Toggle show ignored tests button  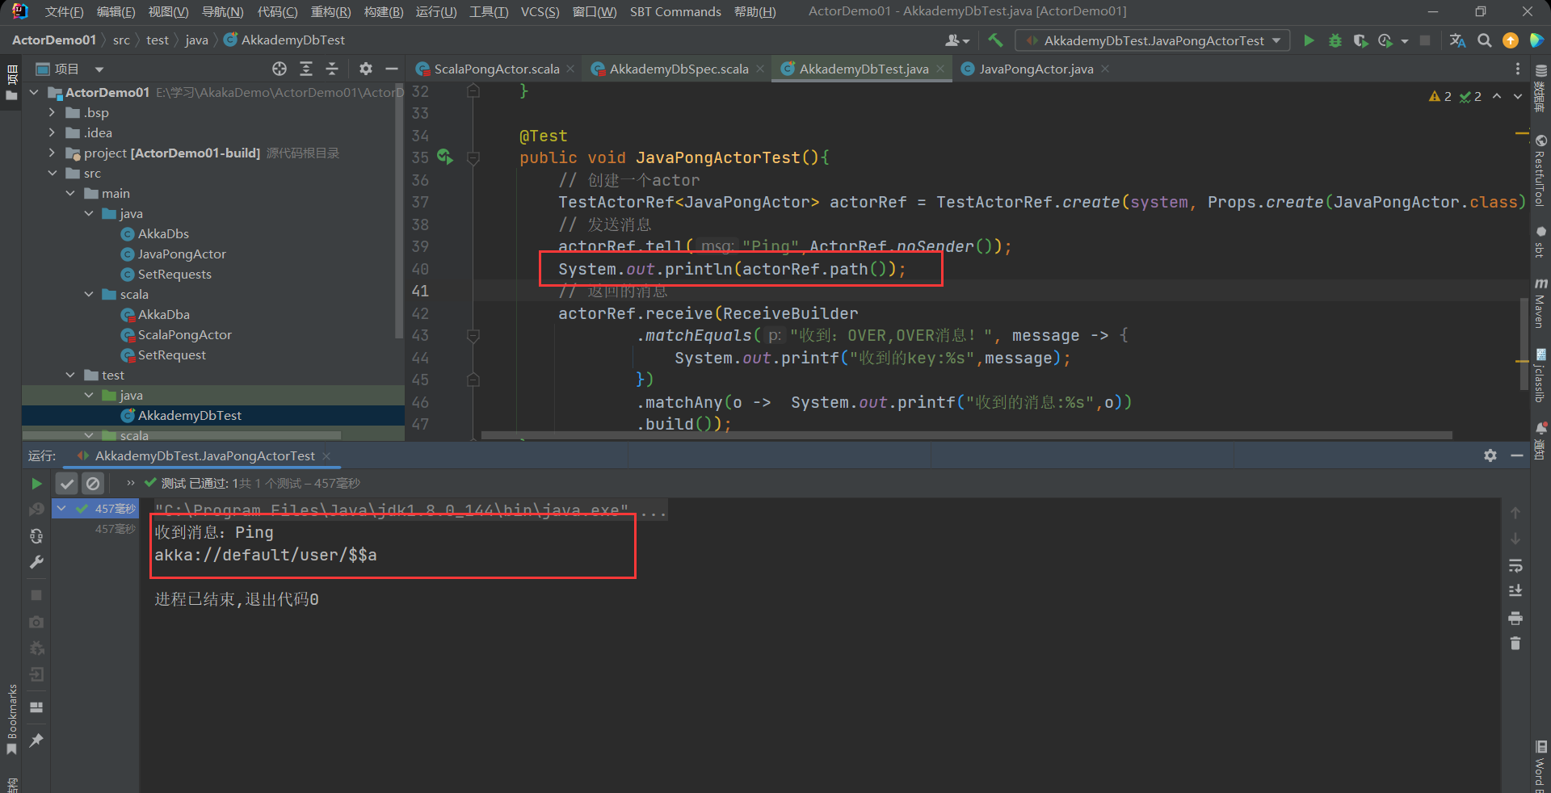pos(93,484)
